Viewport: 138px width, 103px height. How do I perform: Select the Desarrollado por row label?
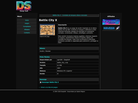click(x=46, y=60)
